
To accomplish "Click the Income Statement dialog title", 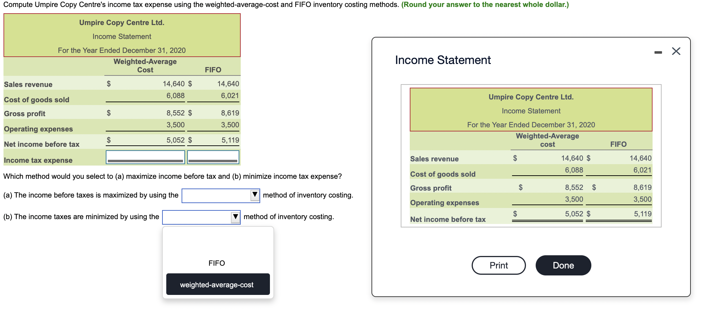I will [443, 60].
